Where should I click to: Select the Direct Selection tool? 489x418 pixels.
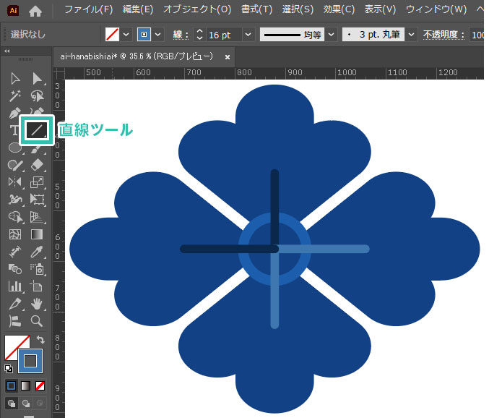coord(37,78)
